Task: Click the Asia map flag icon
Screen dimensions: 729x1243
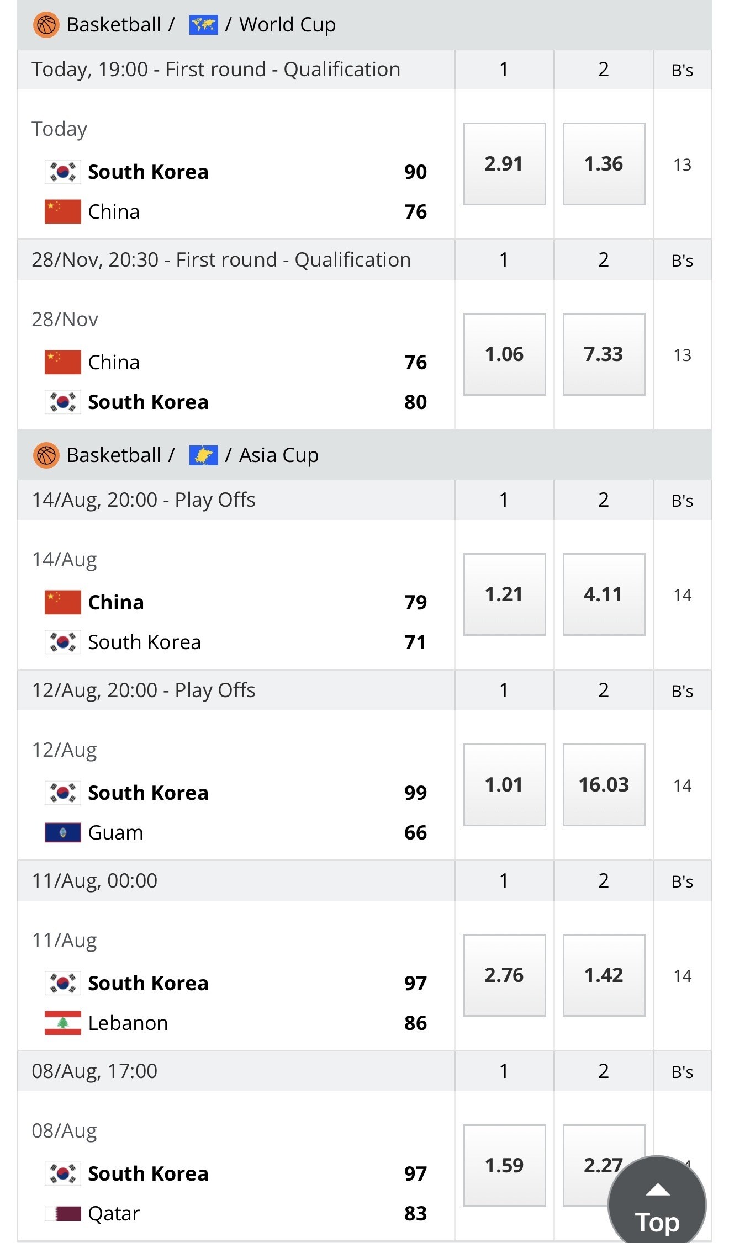Action: tap(203, 455)
